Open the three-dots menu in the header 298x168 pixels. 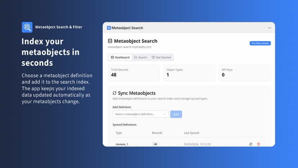270,28
